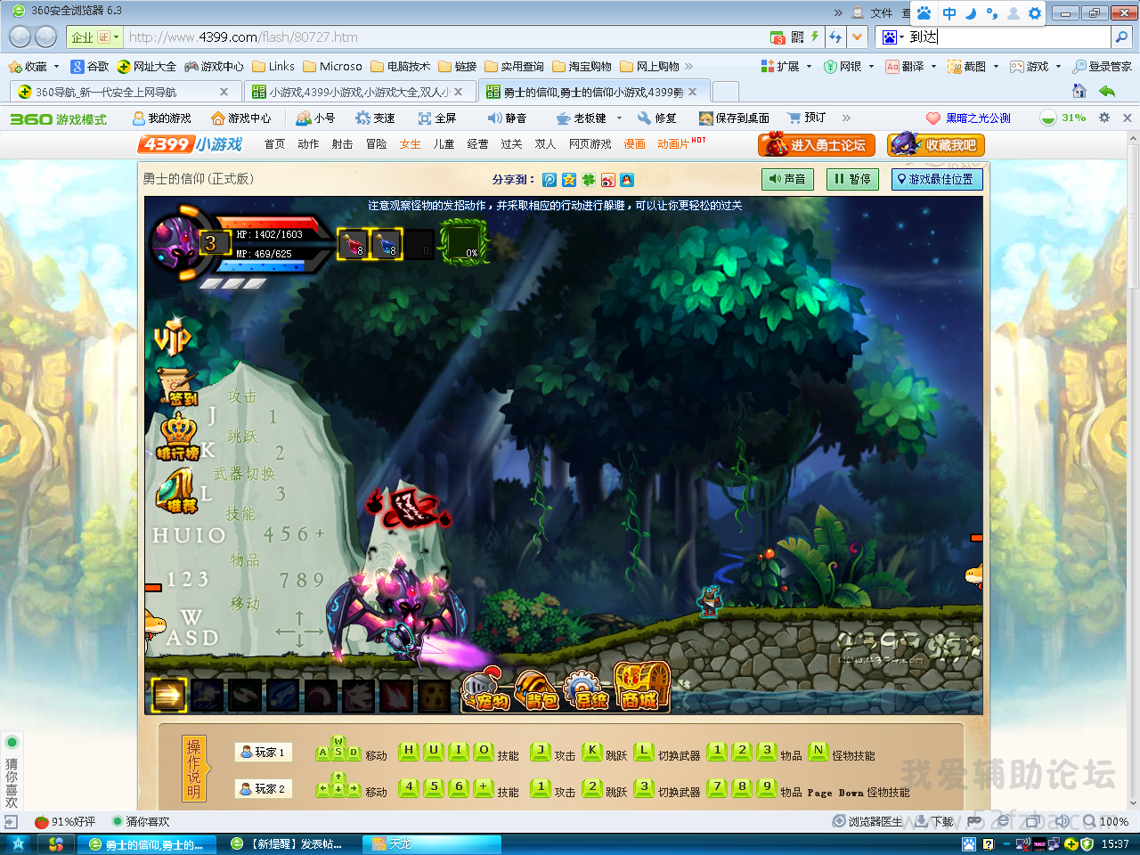Screen dimensions: 1140x855
Task: Toggle the moon half-width input icon
Action: click(971, 13)
